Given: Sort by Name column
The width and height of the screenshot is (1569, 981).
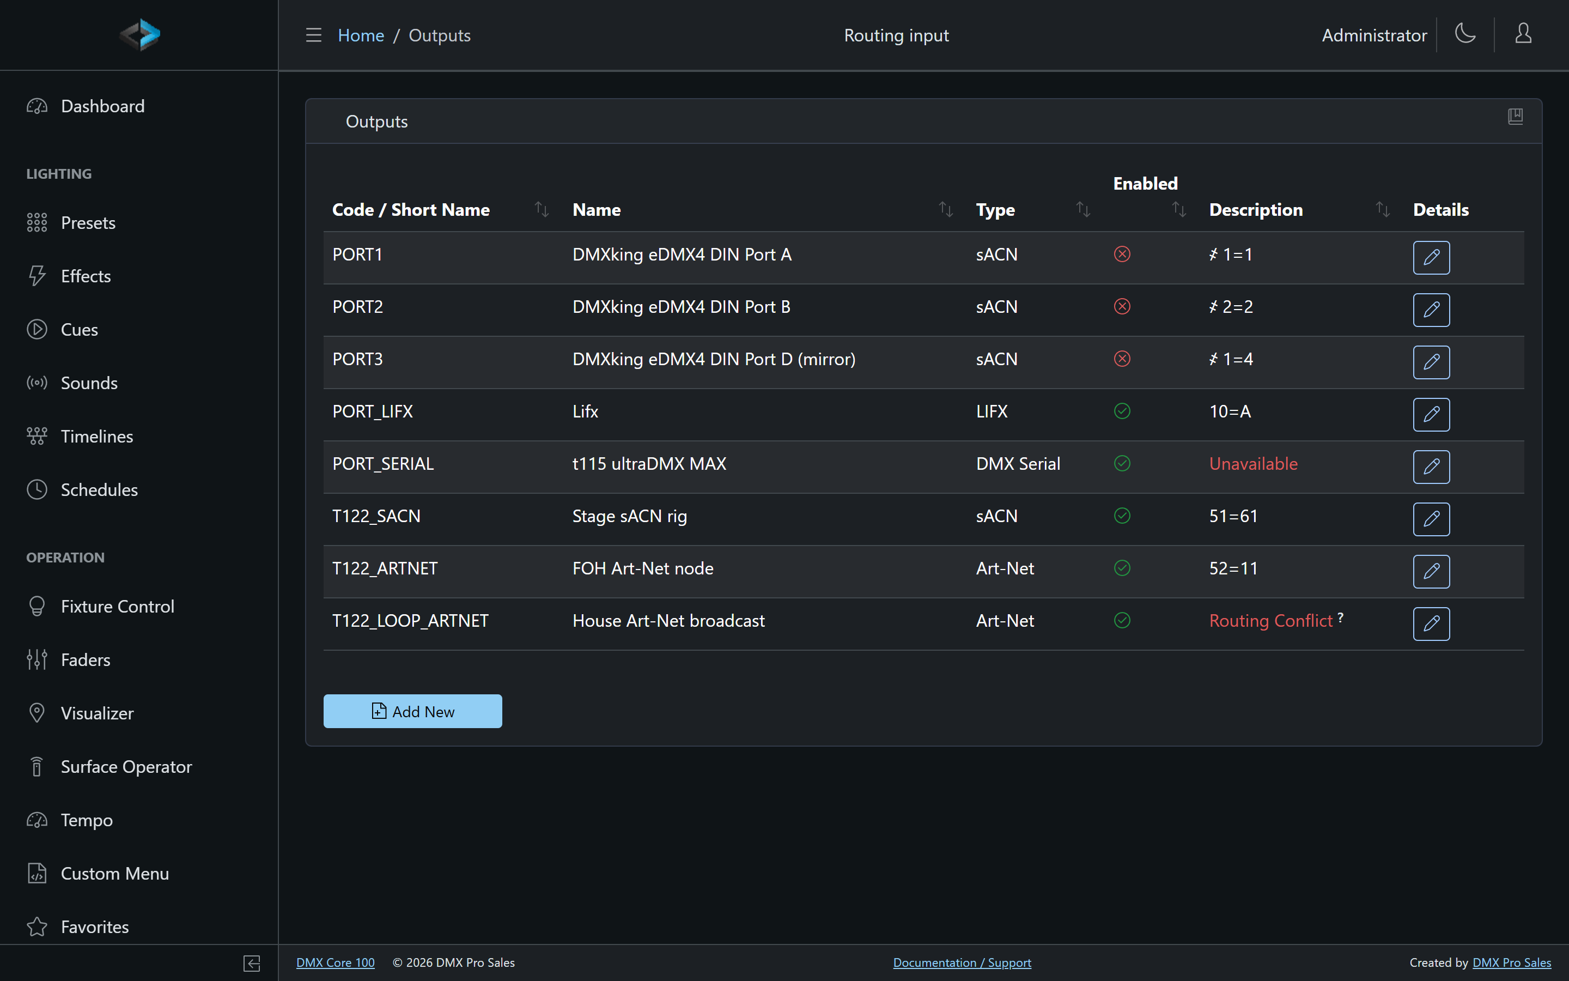Looking at the screenshot, I should coord(946,210).
